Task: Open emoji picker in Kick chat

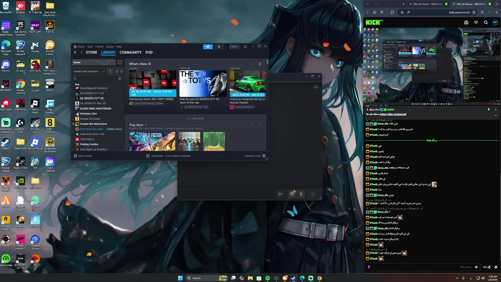Action: point(476,267)
